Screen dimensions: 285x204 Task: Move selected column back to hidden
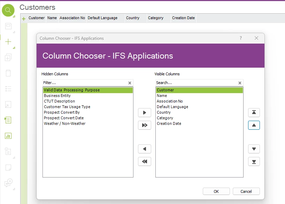(145, 149)
